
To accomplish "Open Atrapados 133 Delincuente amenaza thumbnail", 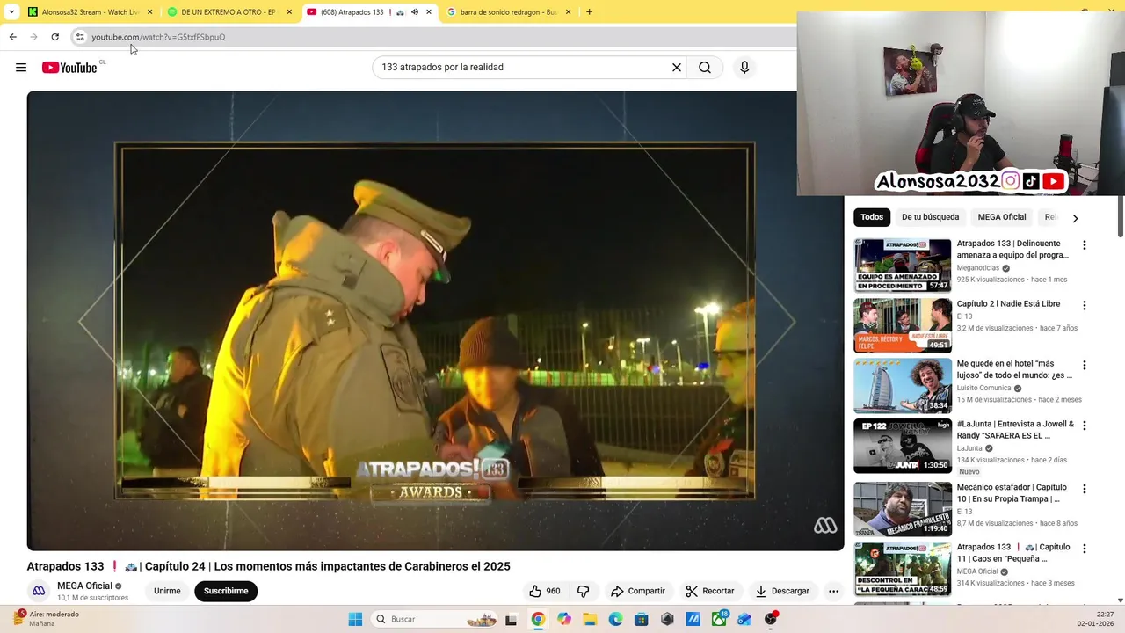I will (x=903, y=266).
